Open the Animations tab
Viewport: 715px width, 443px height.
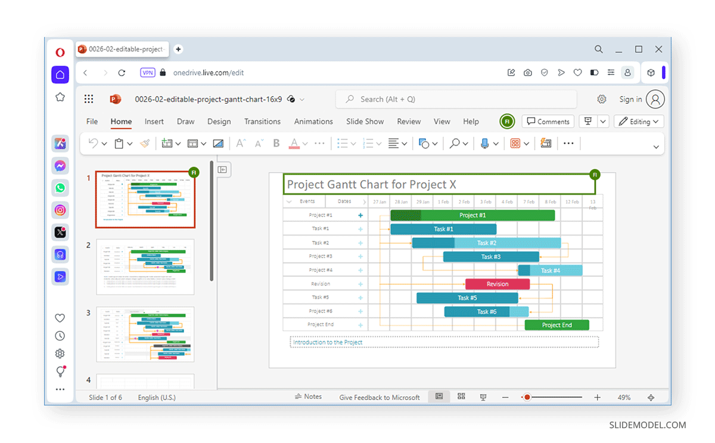coord(313,122)
